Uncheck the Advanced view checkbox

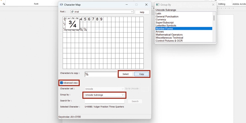(x=61, y=83)
